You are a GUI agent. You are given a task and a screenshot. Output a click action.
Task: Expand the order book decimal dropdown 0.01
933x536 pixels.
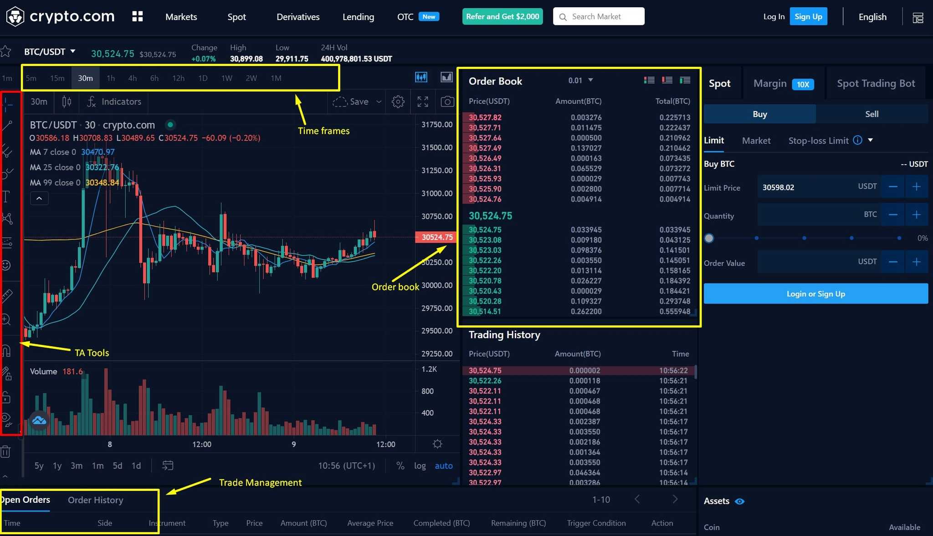580,80
